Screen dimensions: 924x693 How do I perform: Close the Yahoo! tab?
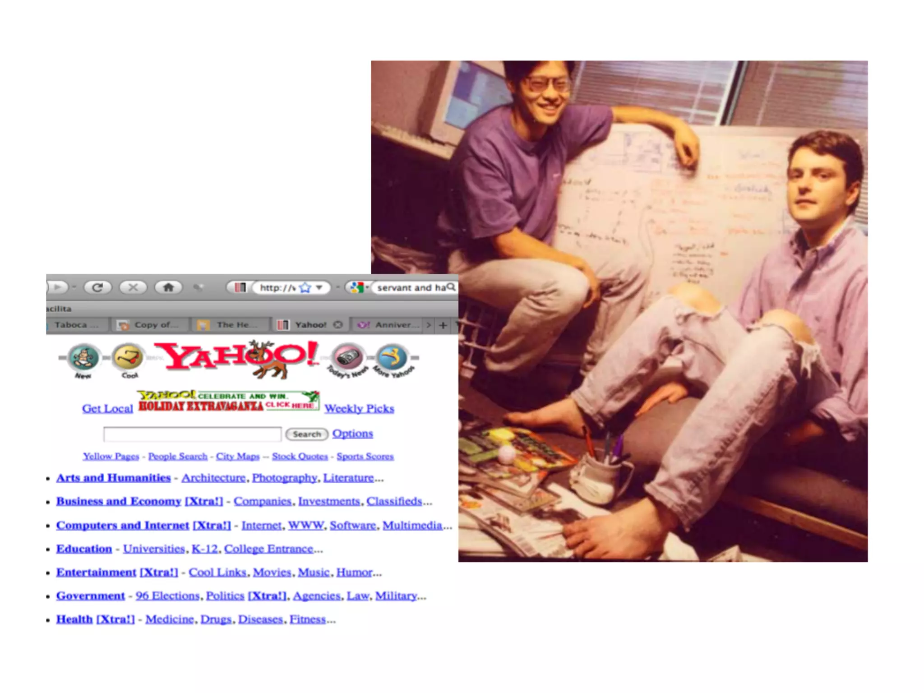click(x=338, y=325)
